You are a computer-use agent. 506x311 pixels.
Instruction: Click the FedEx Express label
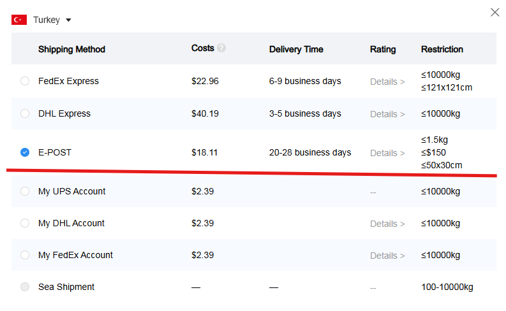pyautogui.click(x=68, y=81)
